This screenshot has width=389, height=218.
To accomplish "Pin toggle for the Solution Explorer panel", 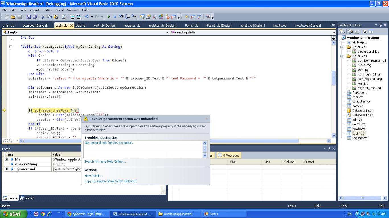I will 380,25.
